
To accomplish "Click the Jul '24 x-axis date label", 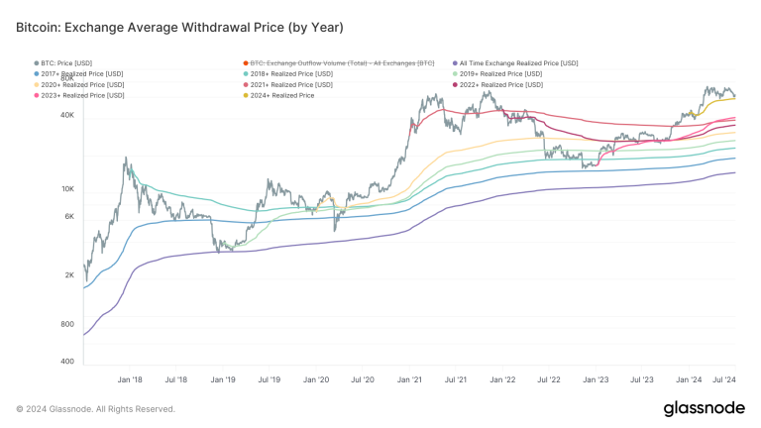I will pyautogui.click(x=724, y=379).
